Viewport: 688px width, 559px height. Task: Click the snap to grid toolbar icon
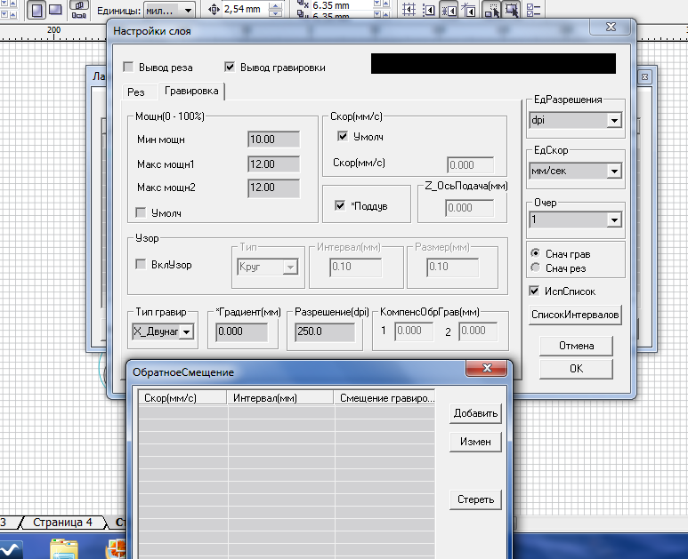click(410, 10)
